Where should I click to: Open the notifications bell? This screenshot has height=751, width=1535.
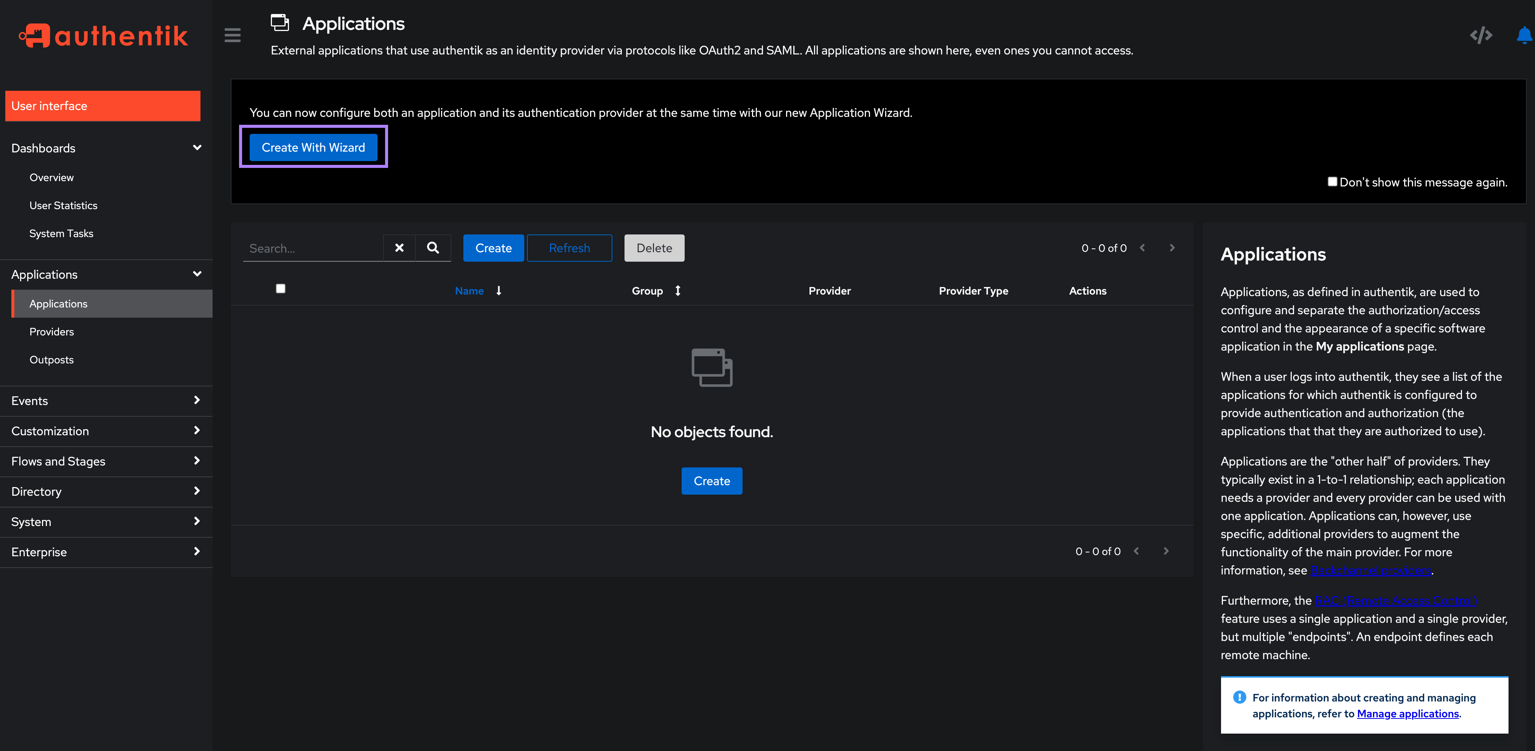pyautogui.click(x=1524, y=35)
